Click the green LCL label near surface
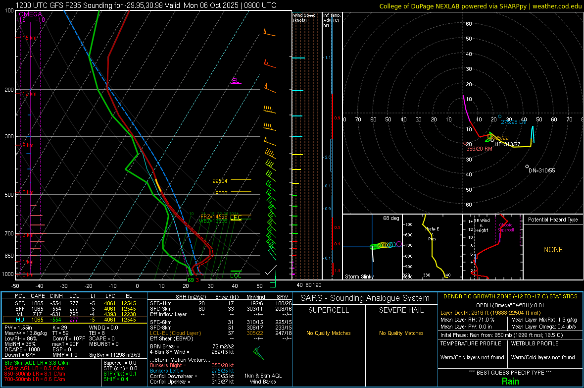The image size is (584, 388). click(x=236, y=276)
